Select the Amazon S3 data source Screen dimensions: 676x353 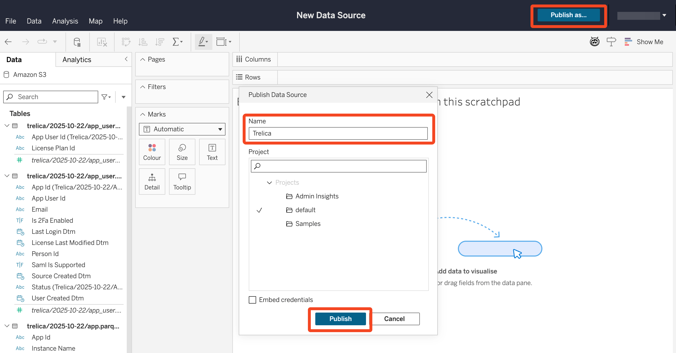click(x=30, y=75)
